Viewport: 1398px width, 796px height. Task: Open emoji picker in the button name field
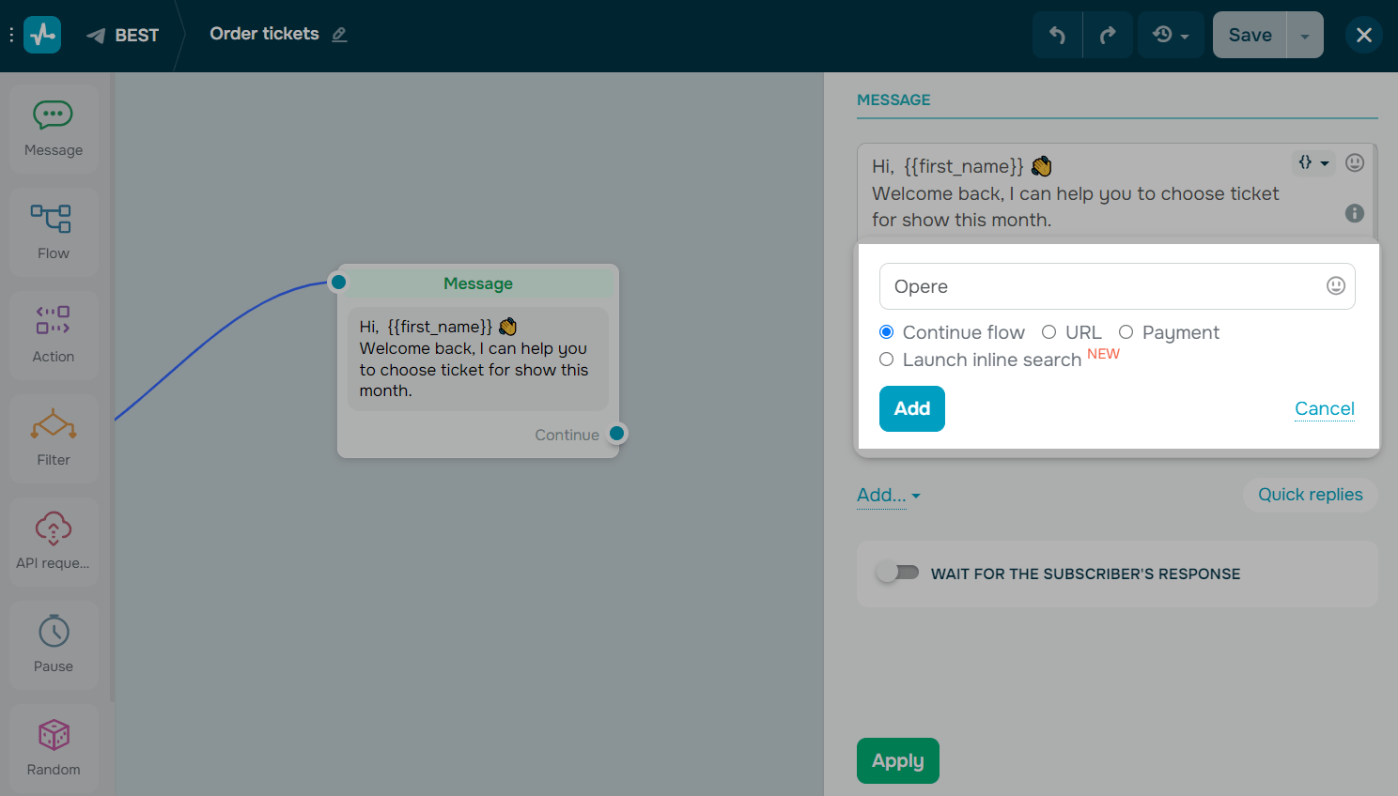(x=1336, y=286)
